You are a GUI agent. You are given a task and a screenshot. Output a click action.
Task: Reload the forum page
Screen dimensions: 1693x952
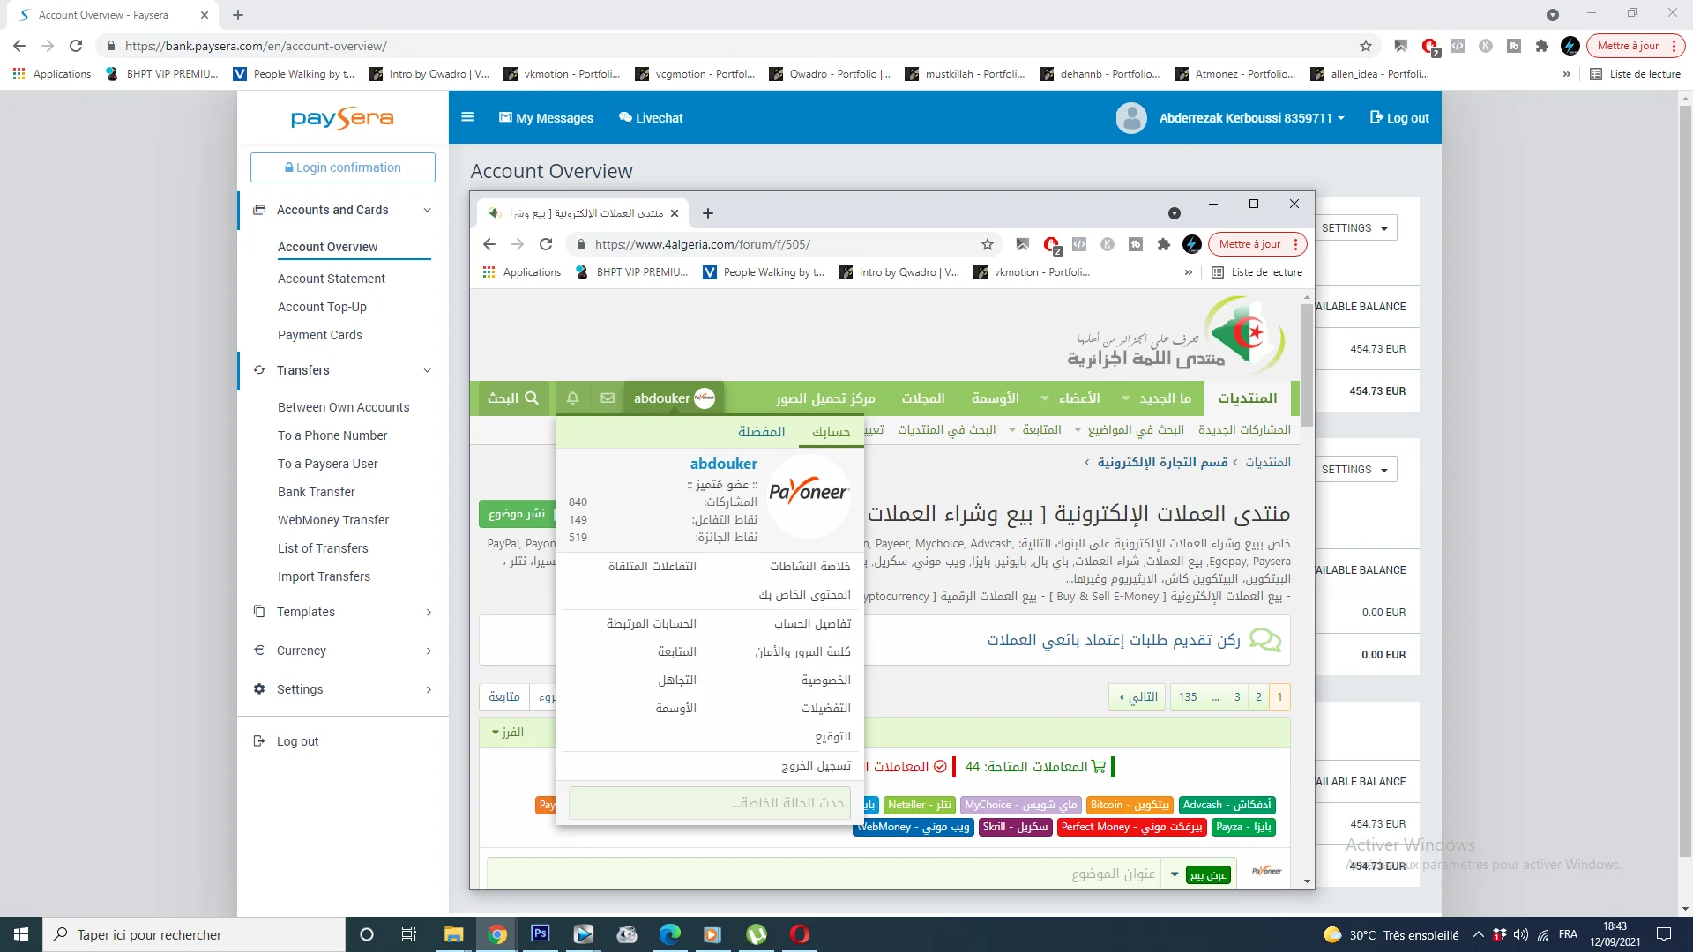(x=546, y=244)
